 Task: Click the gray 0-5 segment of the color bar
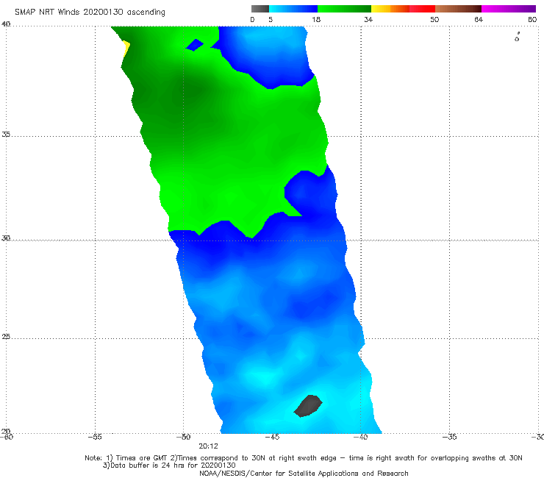[260, 9]
